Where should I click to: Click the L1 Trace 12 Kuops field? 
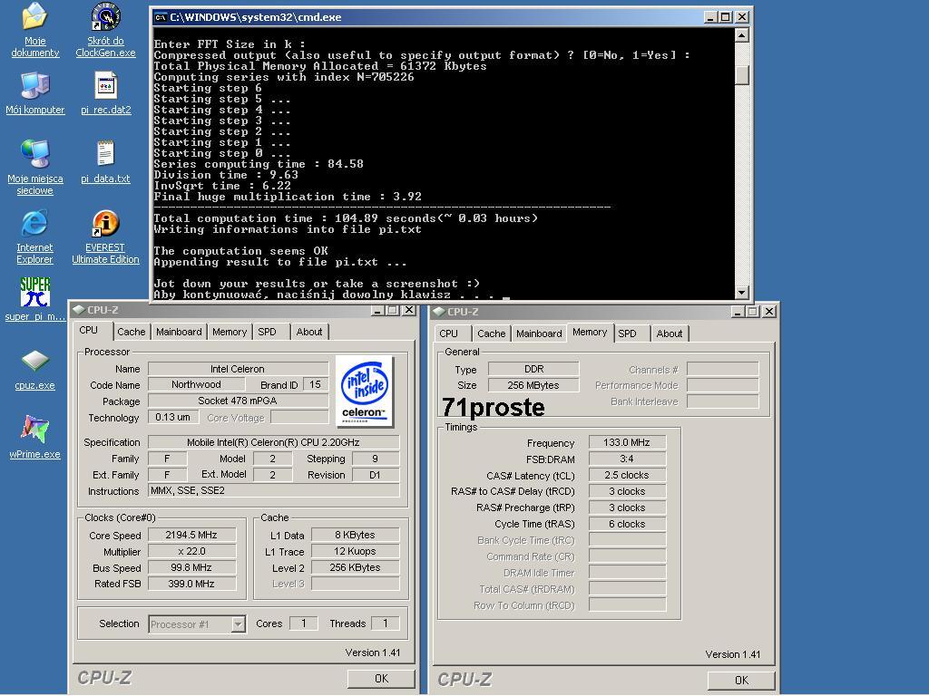click(355, 551)
